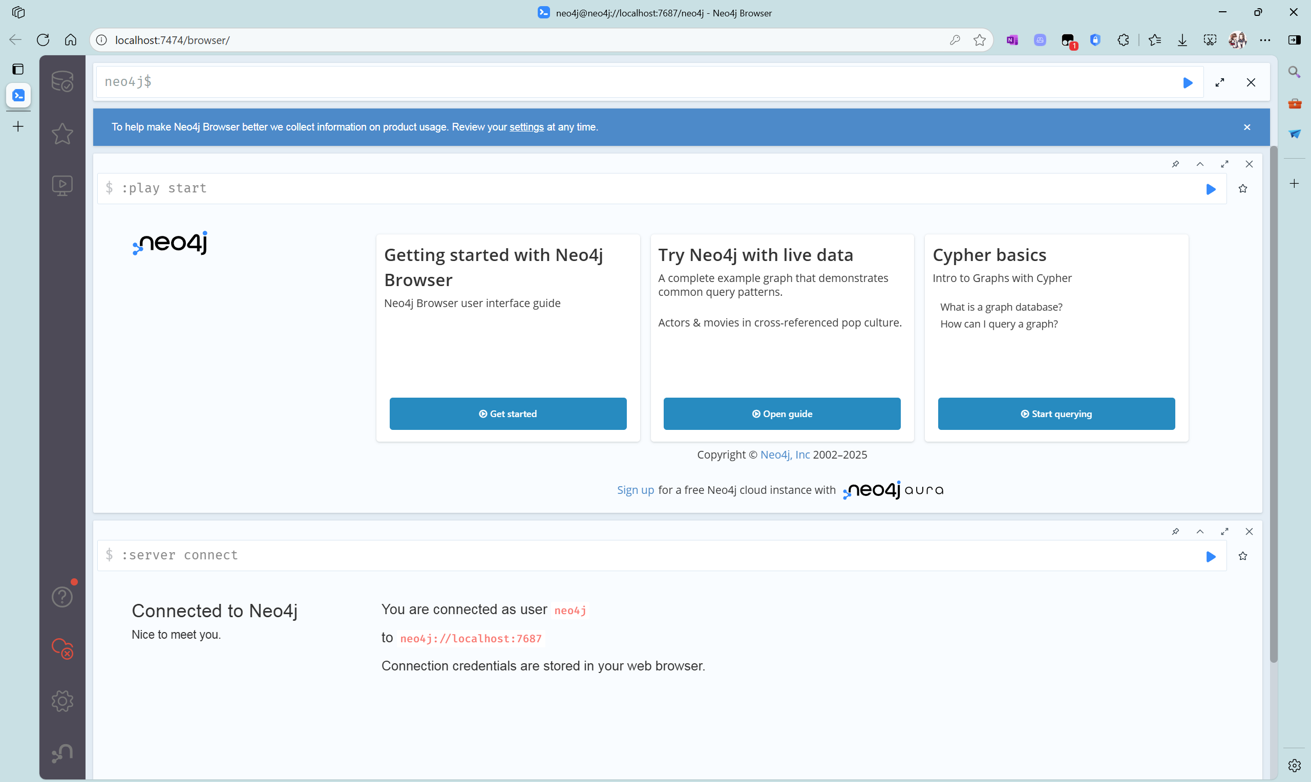Screen dimensions: 1311x782
Task: Collapse the :play start frame
Action: click(1200, 164)
